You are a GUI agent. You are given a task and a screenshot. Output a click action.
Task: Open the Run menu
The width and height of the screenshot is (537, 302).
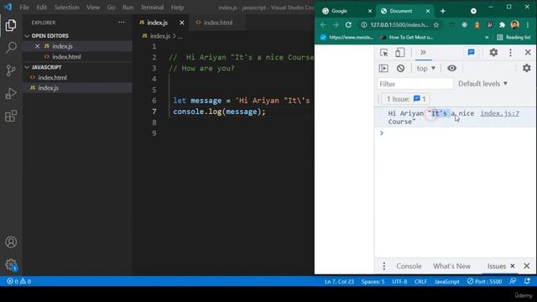point(128,8)
